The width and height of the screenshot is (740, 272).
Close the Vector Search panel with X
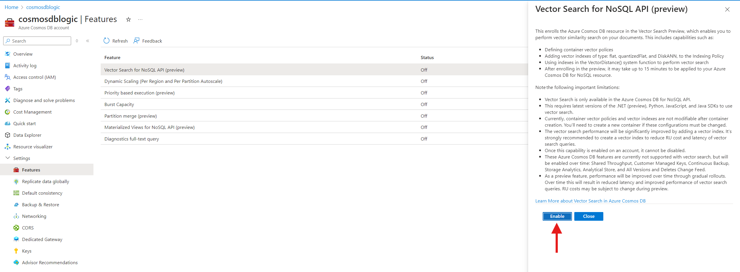click(727, 10)
